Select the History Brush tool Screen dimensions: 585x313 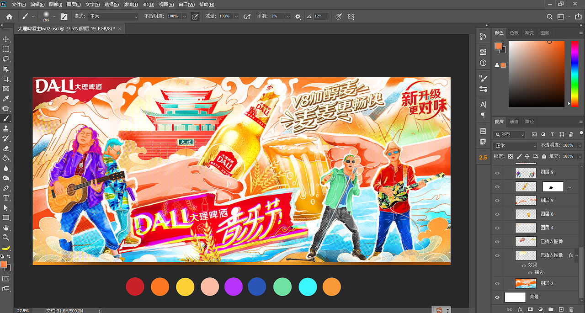6,138
